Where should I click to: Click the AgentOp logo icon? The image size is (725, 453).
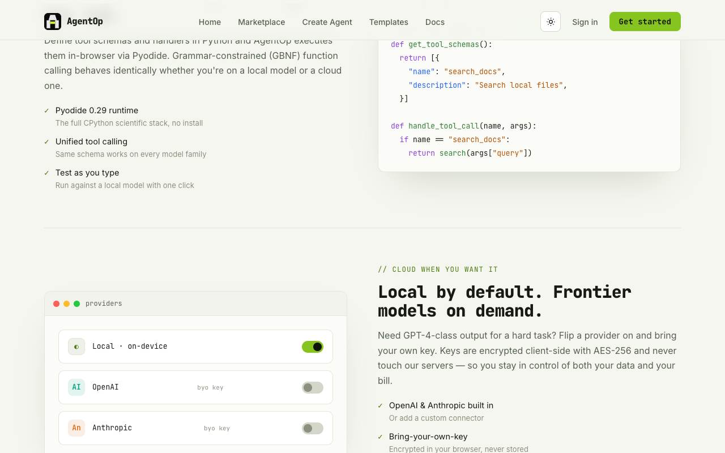coord(53,22)
